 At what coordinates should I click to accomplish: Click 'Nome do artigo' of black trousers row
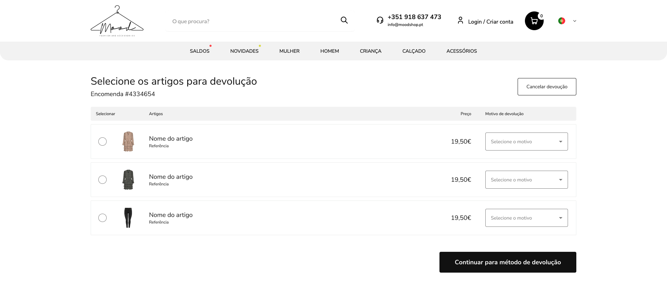[x=171, y=215]
